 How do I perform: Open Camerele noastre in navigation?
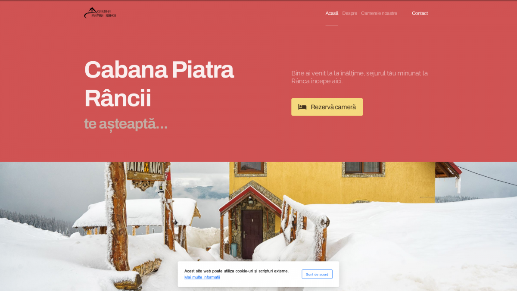[x=379, y=13]
